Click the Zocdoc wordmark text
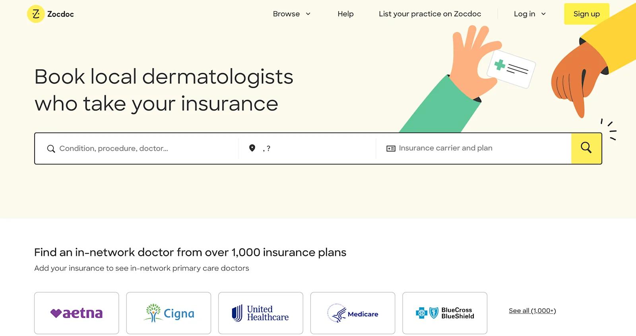The width and height of the screenshot is (636, 336). [x=60, y=14]
